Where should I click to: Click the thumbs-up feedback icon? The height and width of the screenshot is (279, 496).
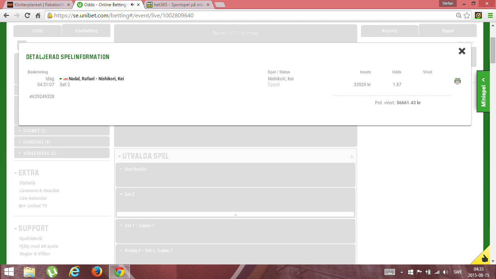click(x=485, y=258)
